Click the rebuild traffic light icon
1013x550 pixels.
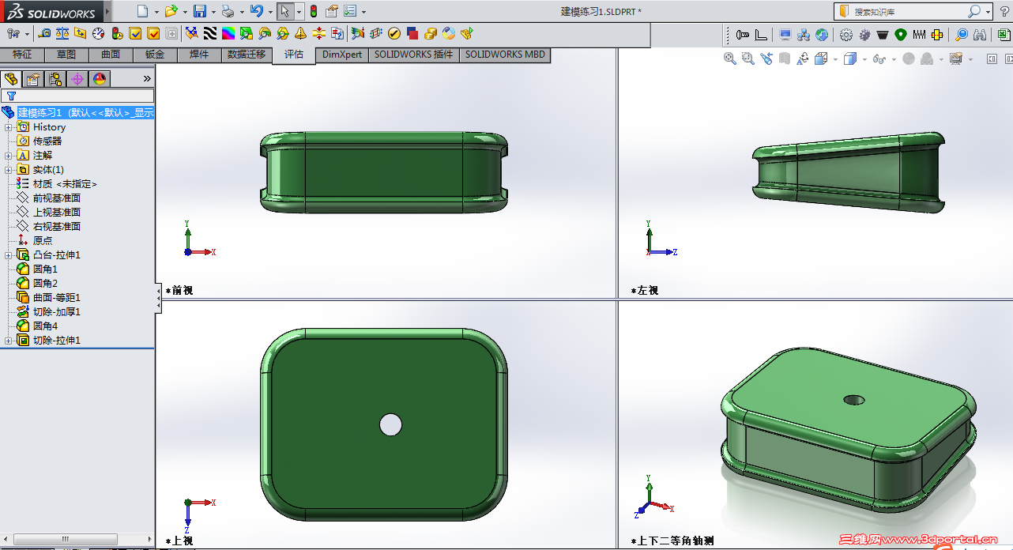point(313,11)
